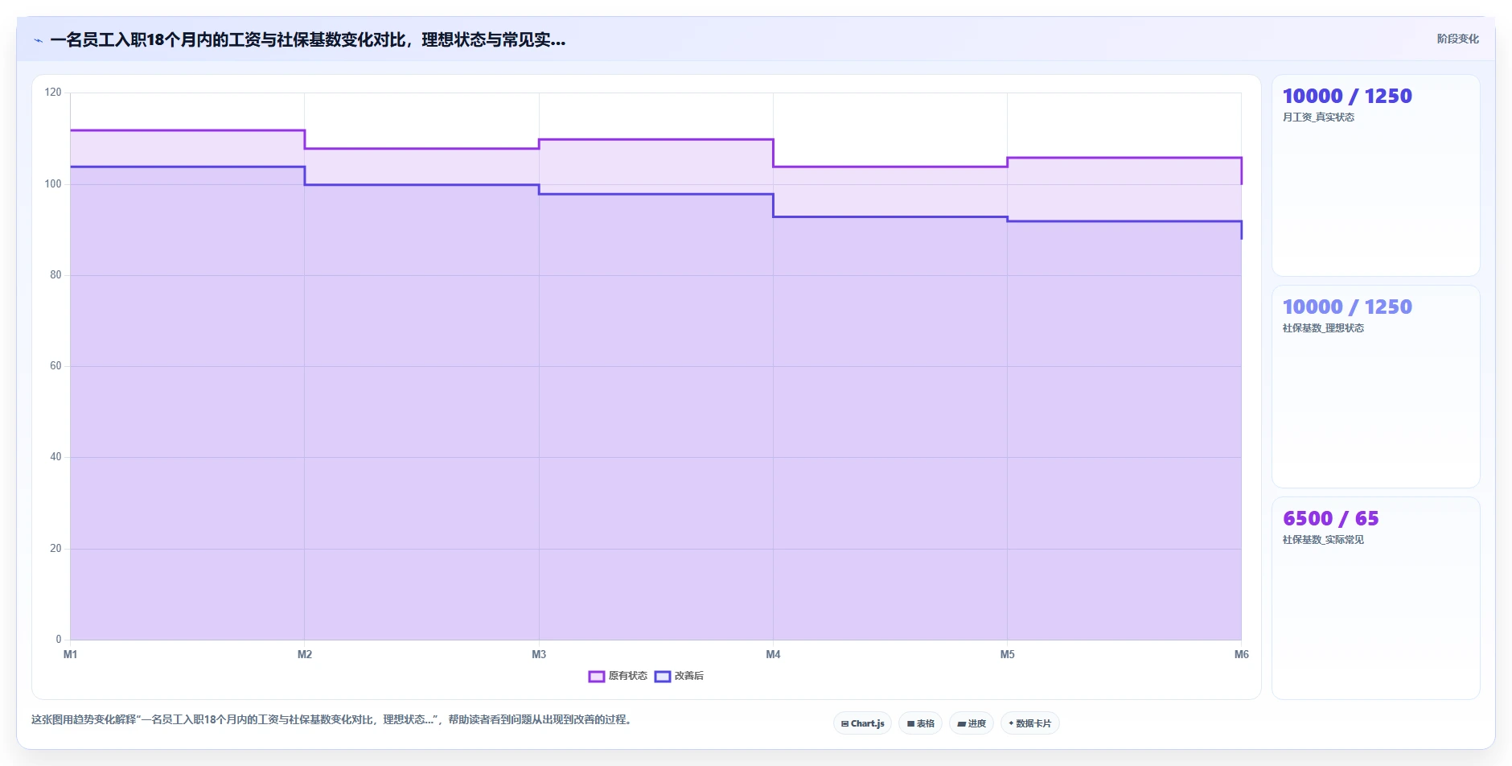Viewport: 1512px width, 766px height.
Task: Click the 10000 / 1250 value above 月工资_真实状态
Action: click(x=1347, y=96)
